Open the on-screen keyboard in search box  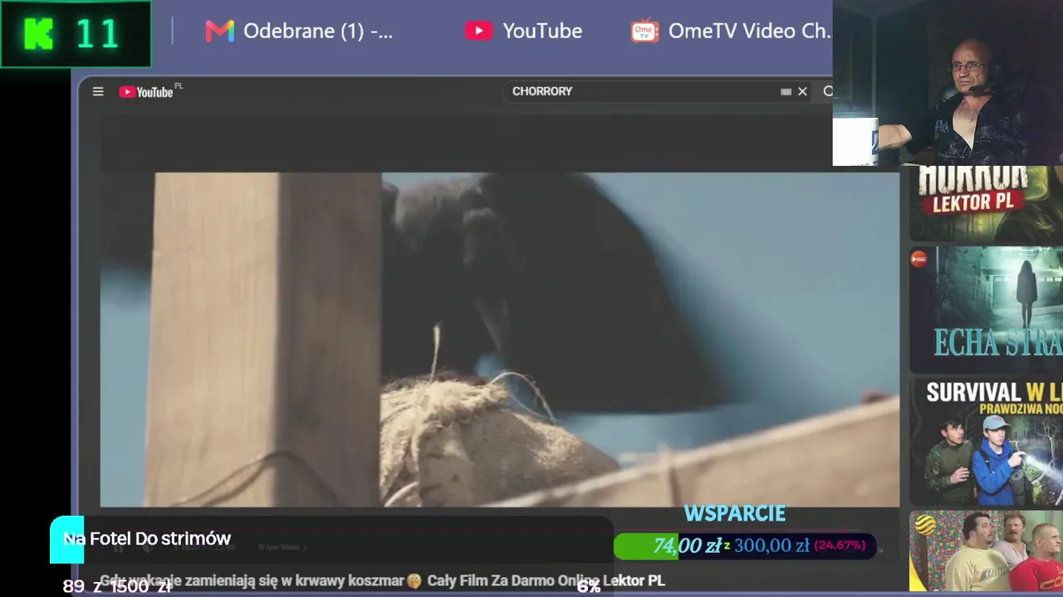[786, 91]
